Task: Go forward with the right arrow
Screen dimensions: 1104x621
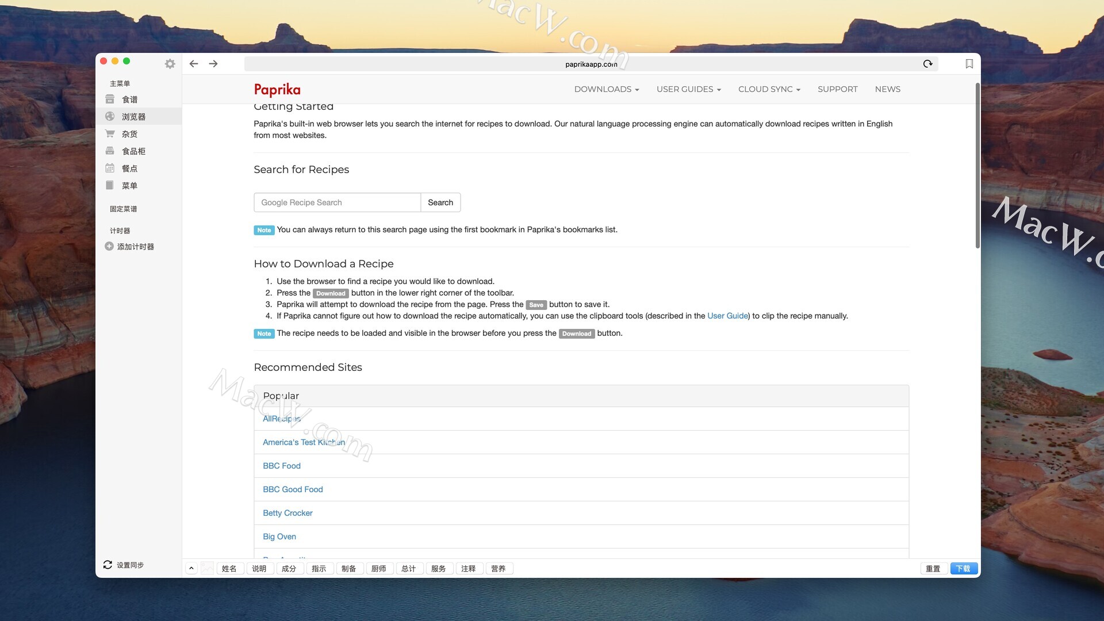Action: [213, 64]
